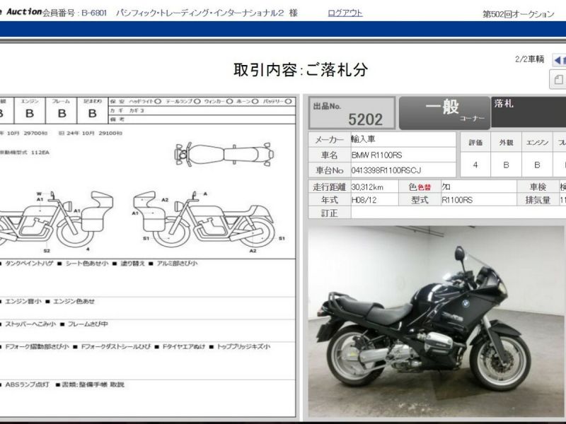Click the left-side motorcycle damage diagram
566x424 pixels.
(56, 218)
